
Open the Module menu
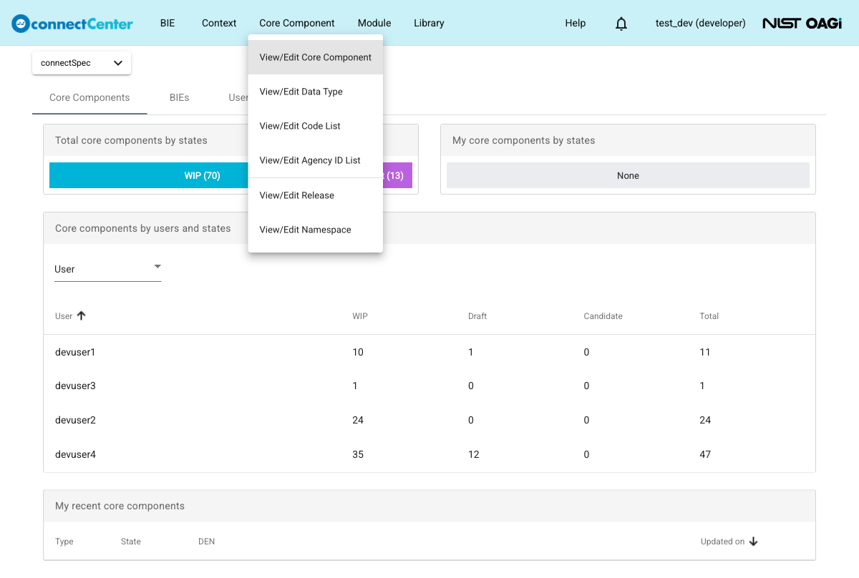[374, 23]
